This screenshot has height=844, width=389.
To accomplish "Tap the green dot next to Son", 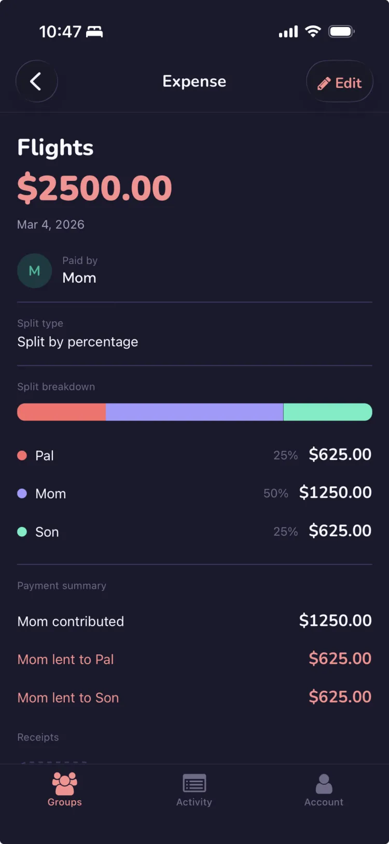I will point(22,531).
